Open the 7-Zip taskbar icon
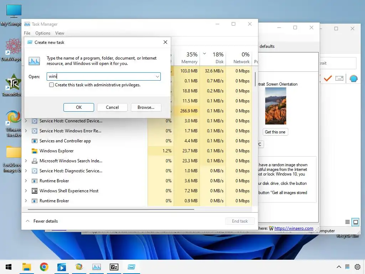Image resolution: width=365 pixels, height=274 pixels. [114, 267]
